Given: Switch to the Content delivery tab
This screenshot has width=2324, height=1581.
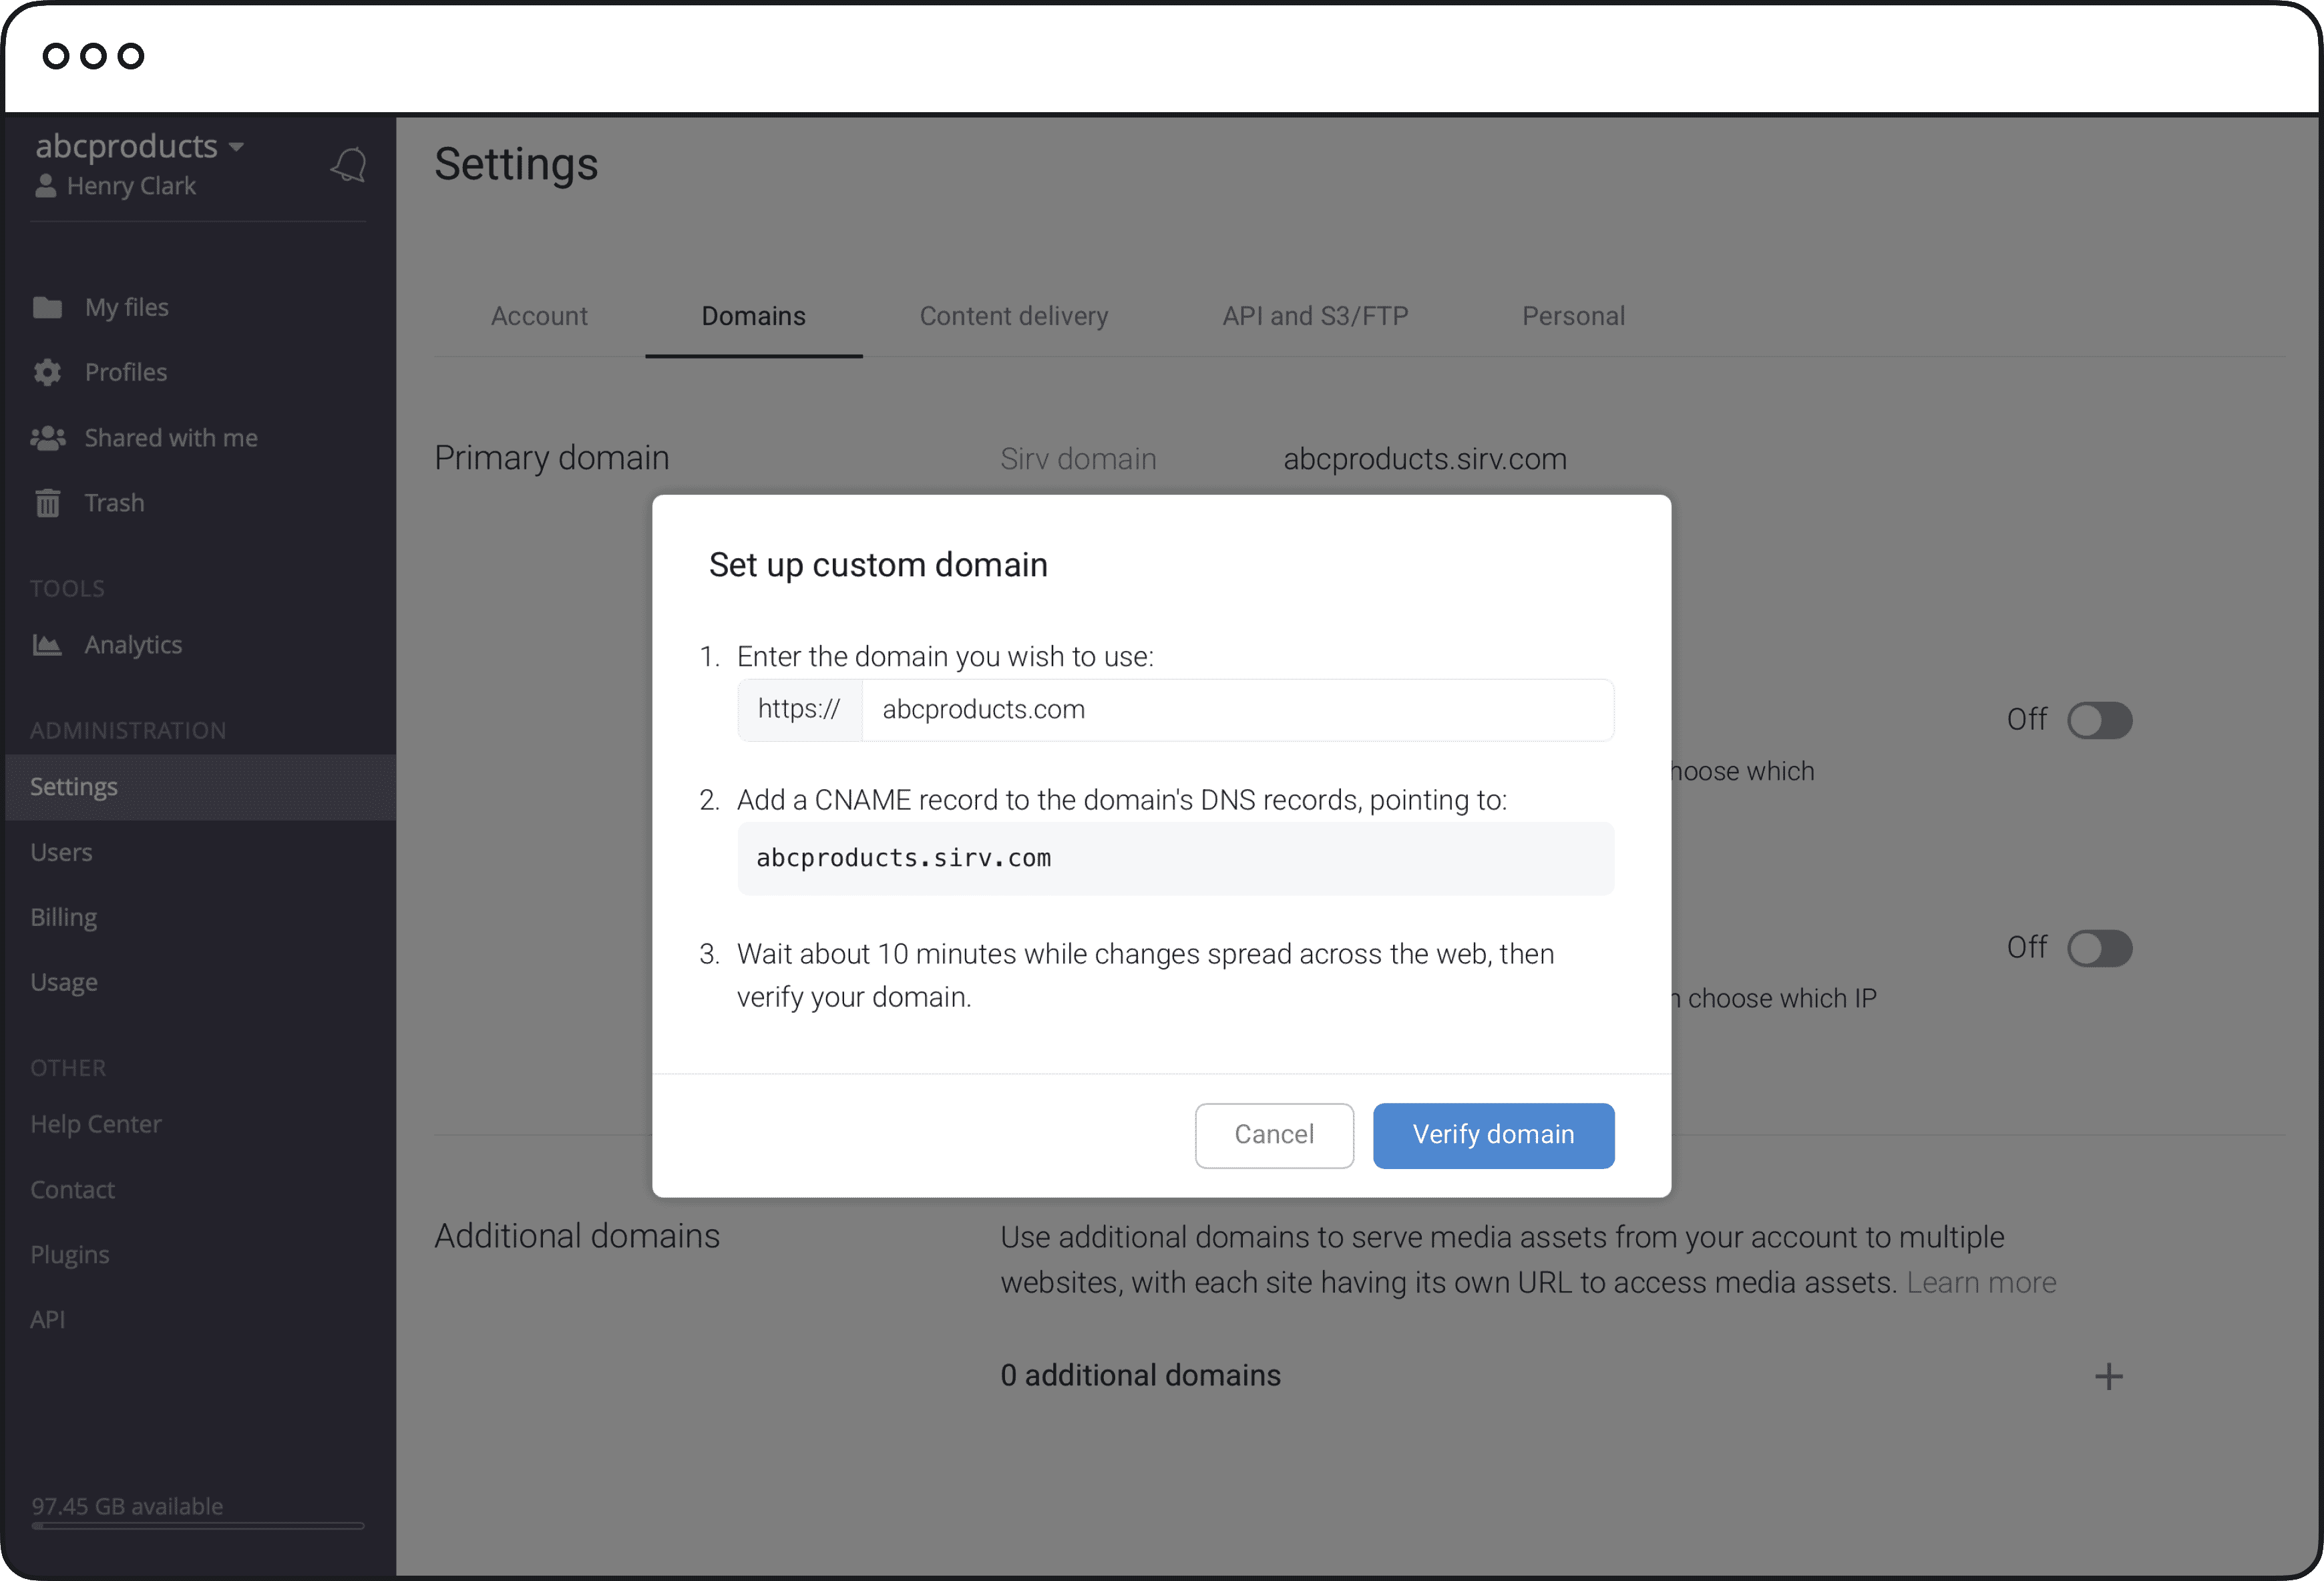Looking at the screenshot, I should pyautogui.click(x=1013, y=316).
